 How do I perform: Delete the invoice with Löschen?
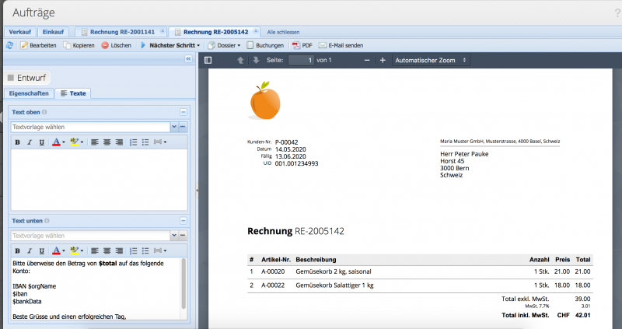coord(116,45)
